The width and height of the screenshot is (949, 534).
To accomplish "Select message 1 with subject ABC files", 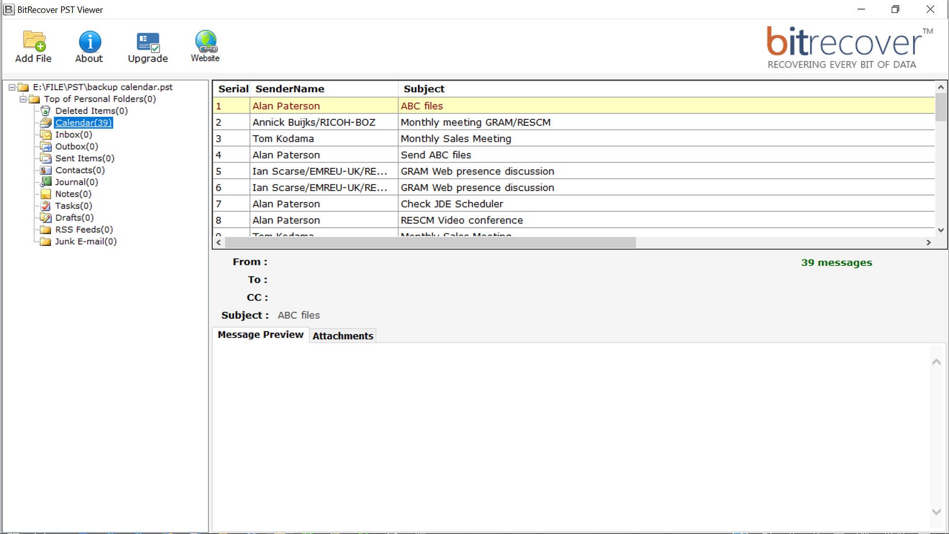I will click(574, 106).
